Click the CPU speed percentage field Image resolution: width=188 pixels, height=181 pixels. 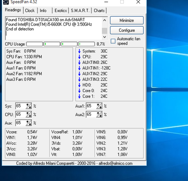point(21,114)
